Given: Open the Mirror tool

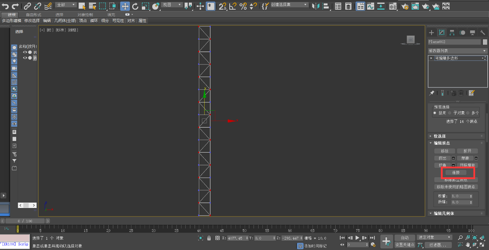Looking at the screenshot, I should tap(316, 6).
